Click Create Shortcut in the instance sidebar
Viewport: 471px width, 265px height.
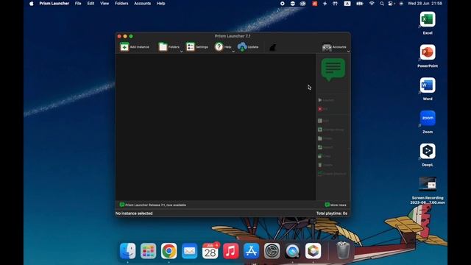point(332,174)
